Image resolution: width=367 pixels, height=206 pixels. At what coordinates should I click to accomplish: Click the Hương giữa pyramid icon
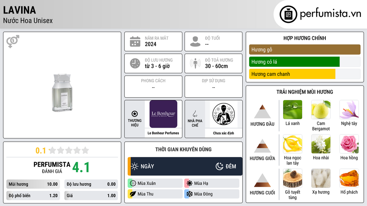point(262,146)
